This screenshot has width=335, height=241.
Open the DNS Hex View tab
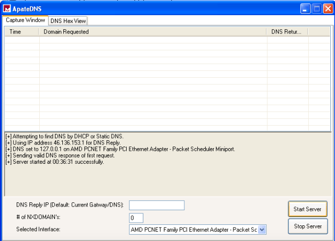(68, 21)
